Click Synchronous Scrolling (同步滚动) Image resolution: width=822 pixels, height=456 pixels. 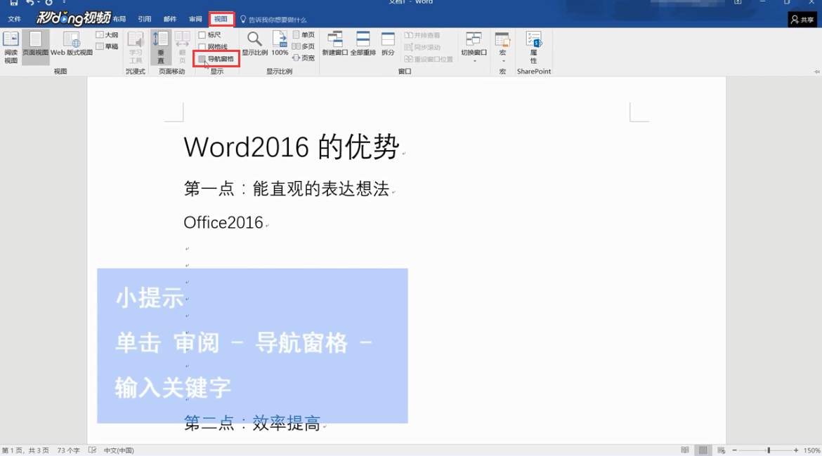[x=422, y=47]
